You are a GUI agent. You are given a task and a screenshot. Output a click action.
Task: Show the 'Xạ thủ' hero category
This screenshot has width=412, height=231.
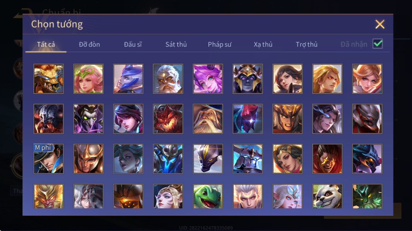point(263,44)
